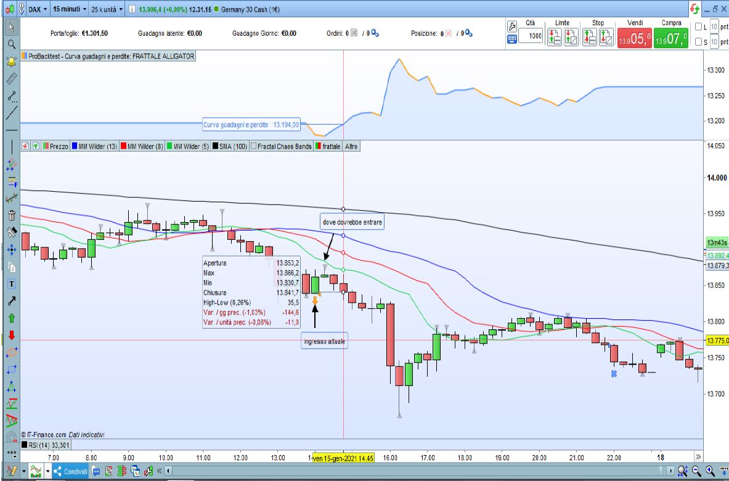729x481 pixels.
Task: Open the blue keyboard shortcut icon
Action: point(511,39)
